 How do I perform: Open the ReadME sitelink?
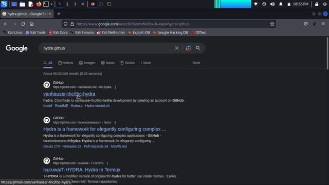point(62,106)
